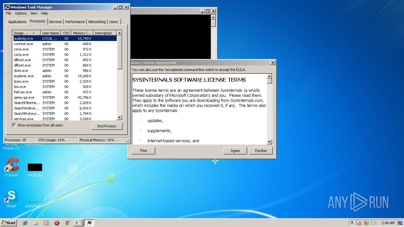The height and width of the screenshot is (227, 404).
Task: Open the Task Manager View menu
Action: pos(34,13)
